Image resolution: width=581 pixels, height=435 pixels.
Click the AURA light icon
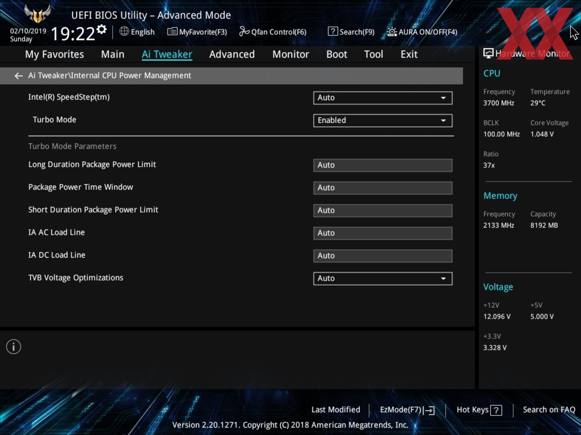point(392,32)
